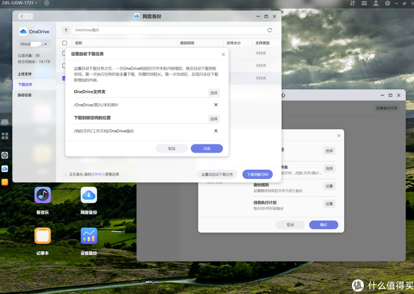
Task: Click the /我的文件/工作文档/OneDrive备份 path text
Action: coord(104,131)
